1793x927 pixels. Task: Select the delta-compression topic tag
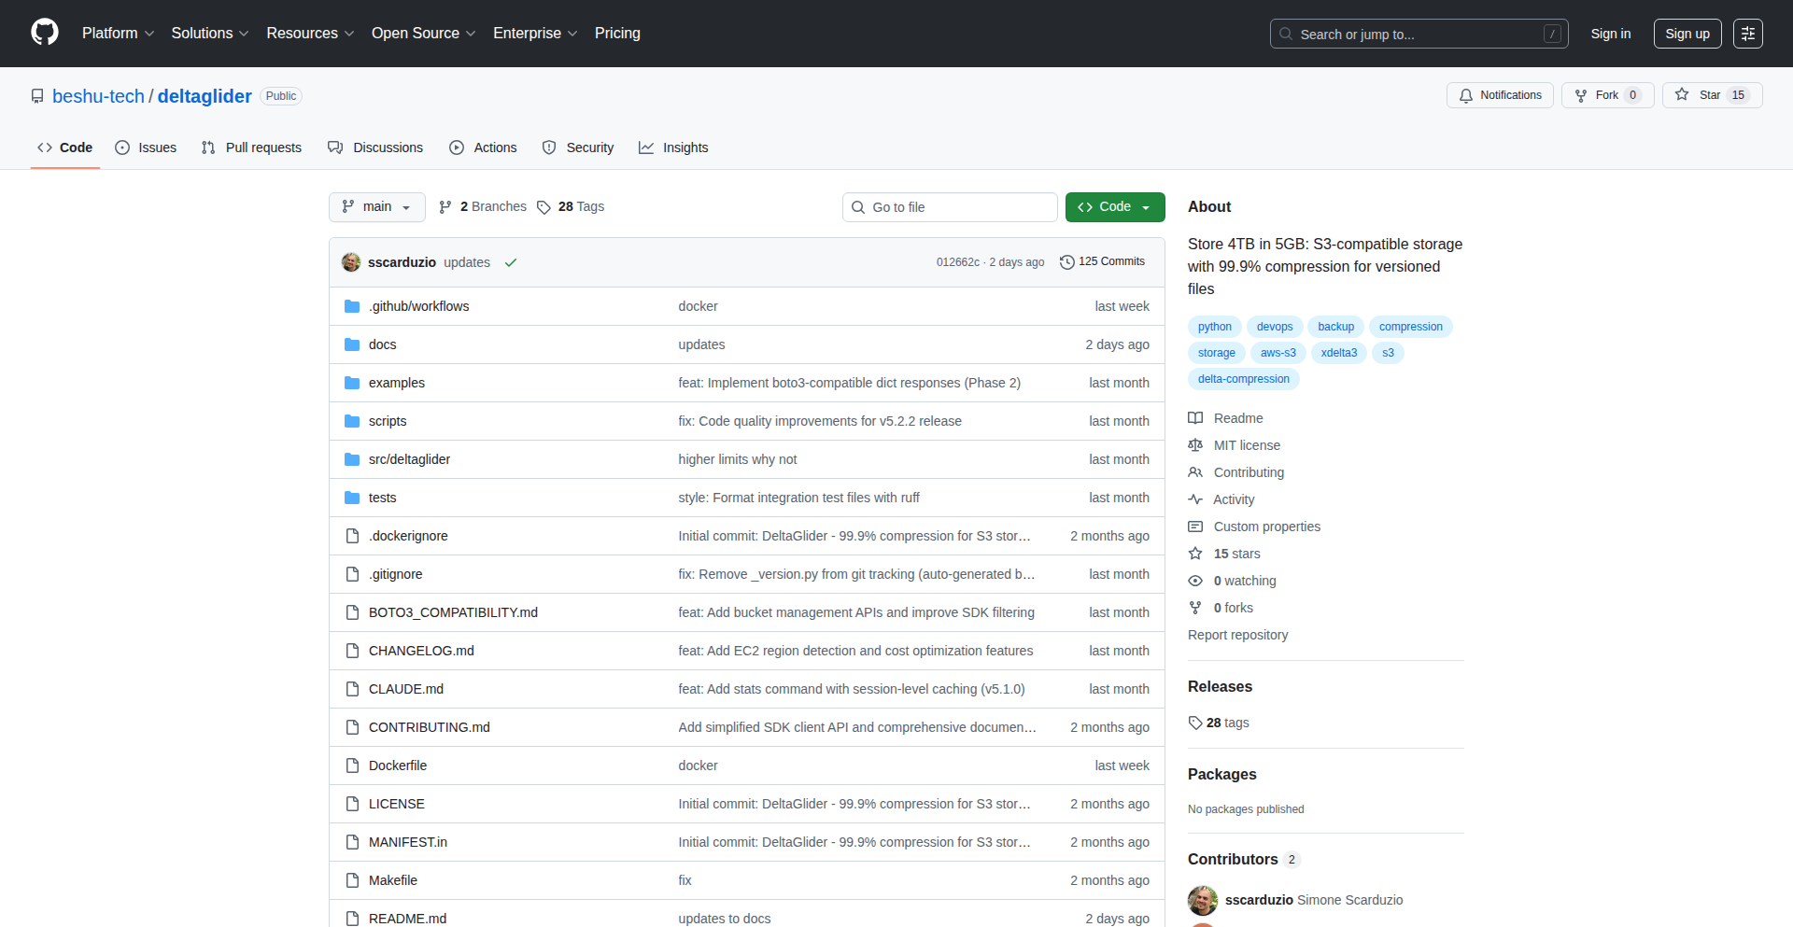tap(1243, 379)
